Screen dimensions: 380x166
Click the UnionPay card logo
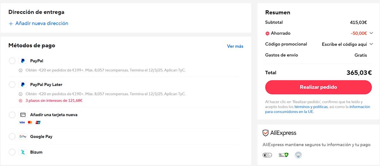pyautogui.click(x=38, y=122)
